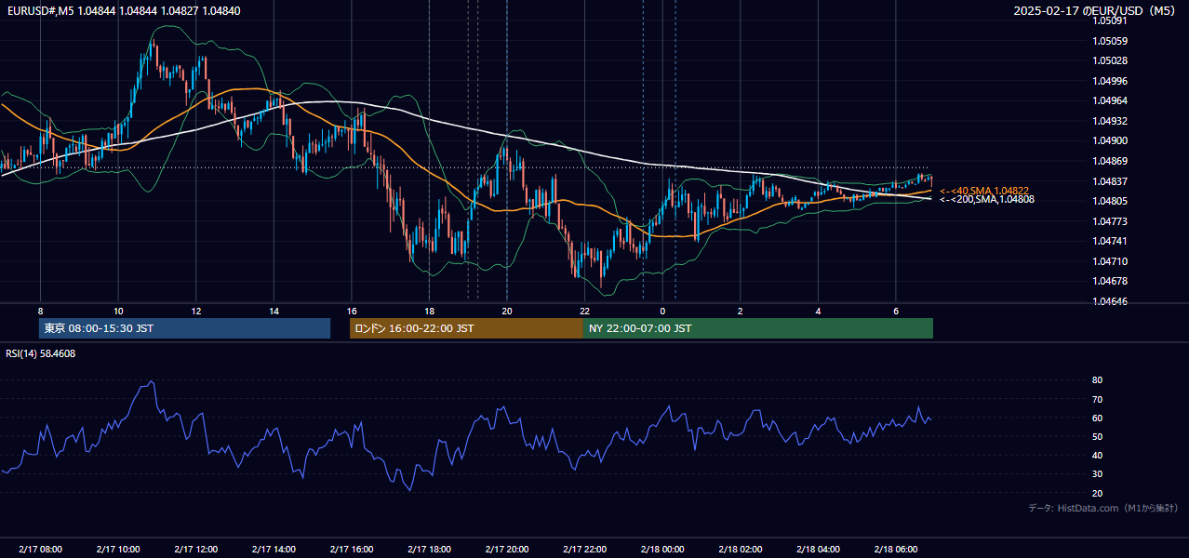
Task: Click price axis label 1.05059
Action: [1110, 41]
